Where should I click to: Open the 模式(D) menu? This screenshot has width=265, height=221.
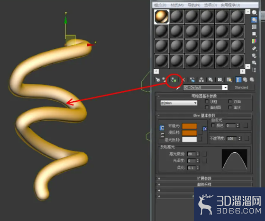click(x=160, y=5)
